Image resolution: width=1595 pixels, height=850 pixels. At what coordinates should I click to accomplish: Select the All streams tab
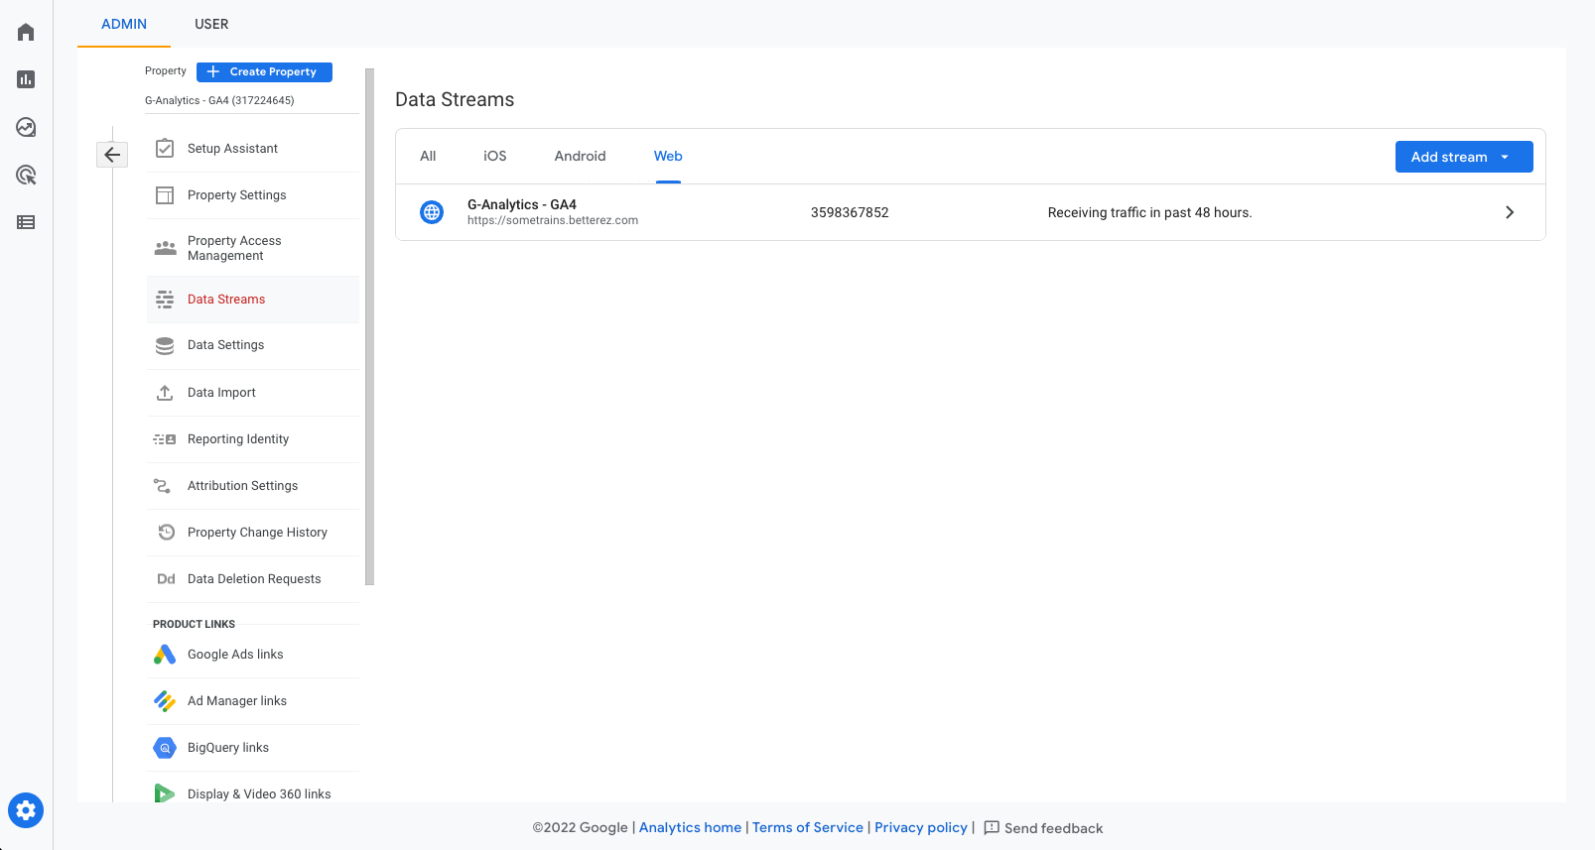coord(428,156)
